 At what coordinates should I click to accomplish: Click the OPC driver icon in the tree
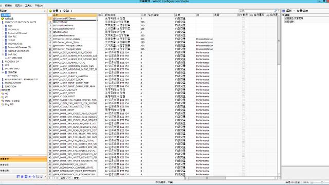3,65
